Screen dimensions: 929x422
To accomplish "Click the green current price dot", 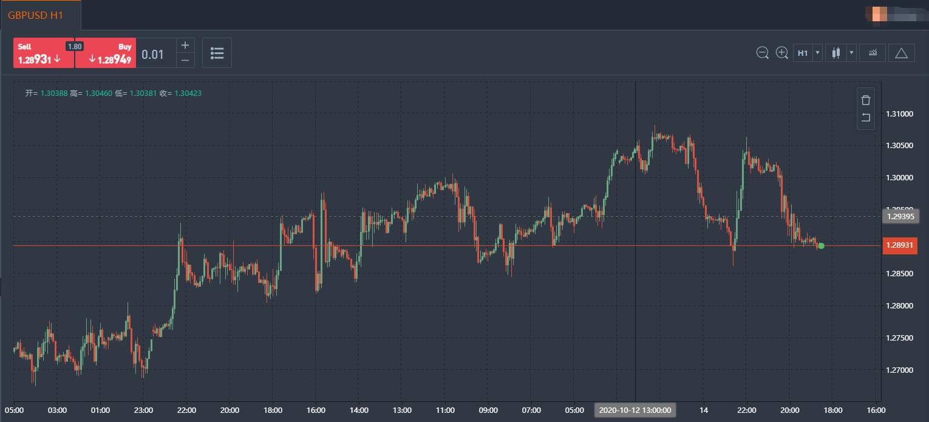I will [822, 246].
